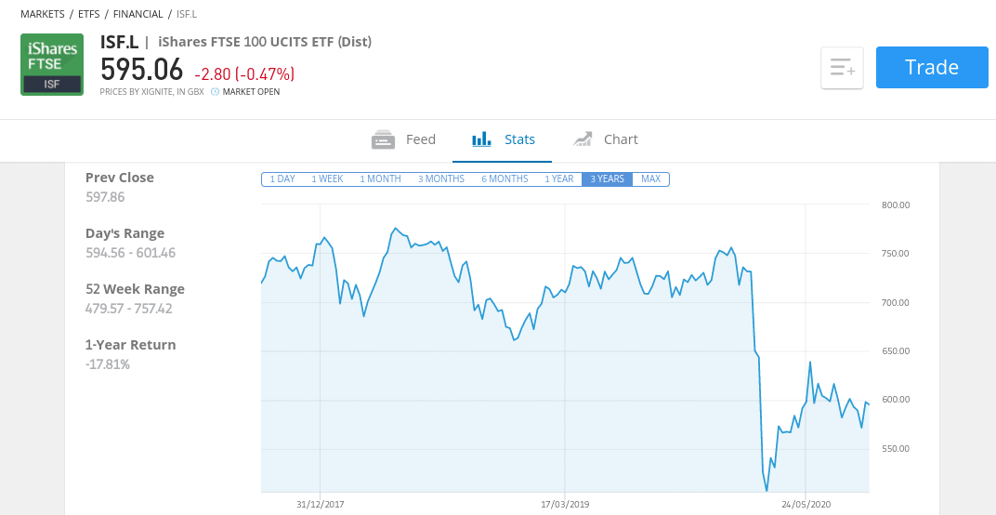The width and height of the screenshot is (996, 515).
Task: Open the Feed tab
Action: pyautogui.click(x=404, y=139)
